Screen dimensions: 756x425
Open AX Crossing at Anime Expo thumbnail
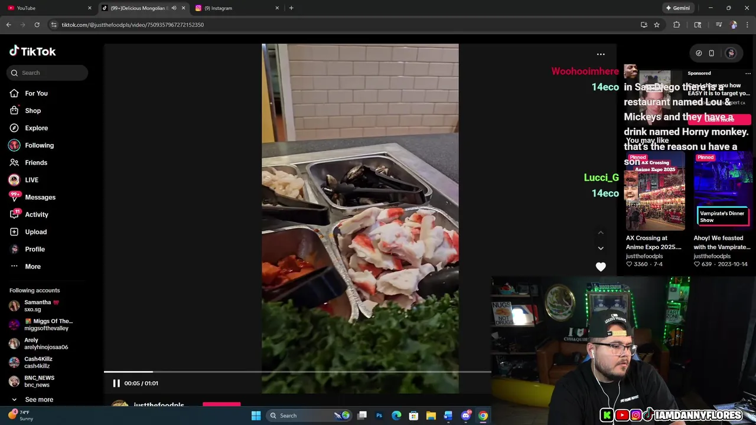655,192
